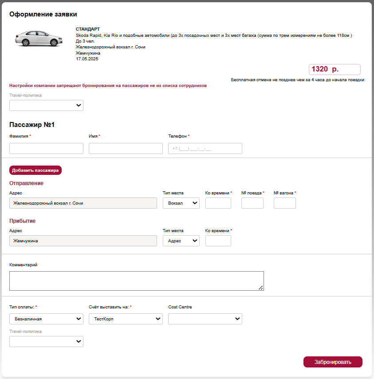374x379 pixels.
Task: Open departure Тип места dropdown showing Вокзал
Action: click(181, 203)
